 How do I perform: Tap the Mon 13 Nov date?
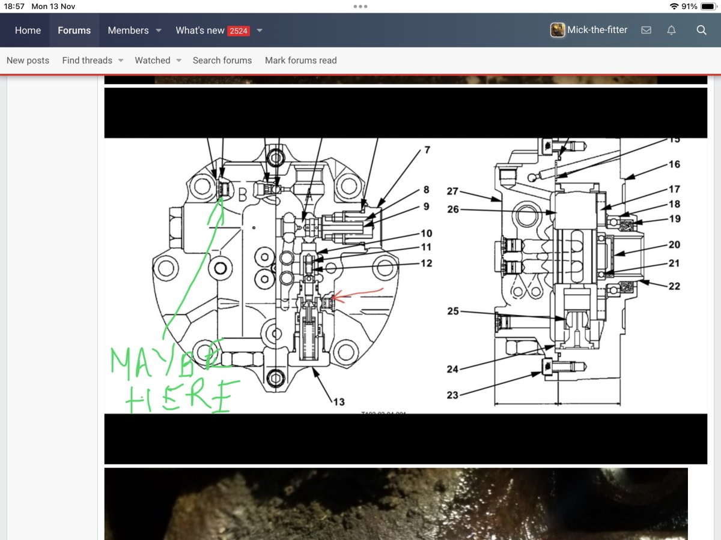pos(53,6)
